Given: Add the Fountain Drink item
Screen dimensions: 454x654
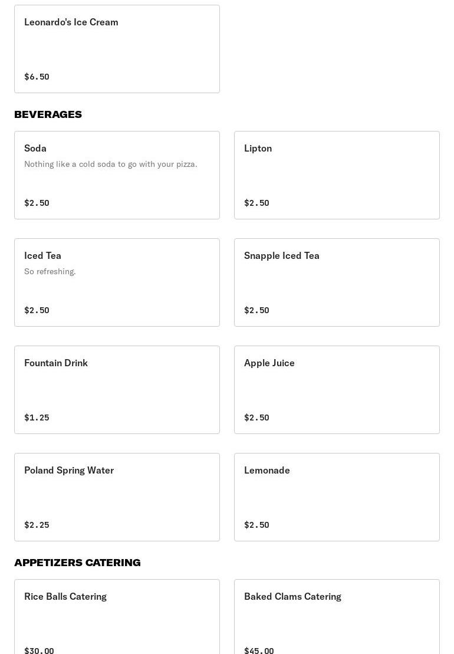Looking at the screenshot, I should pyautogui.click(x=117, y=390).
